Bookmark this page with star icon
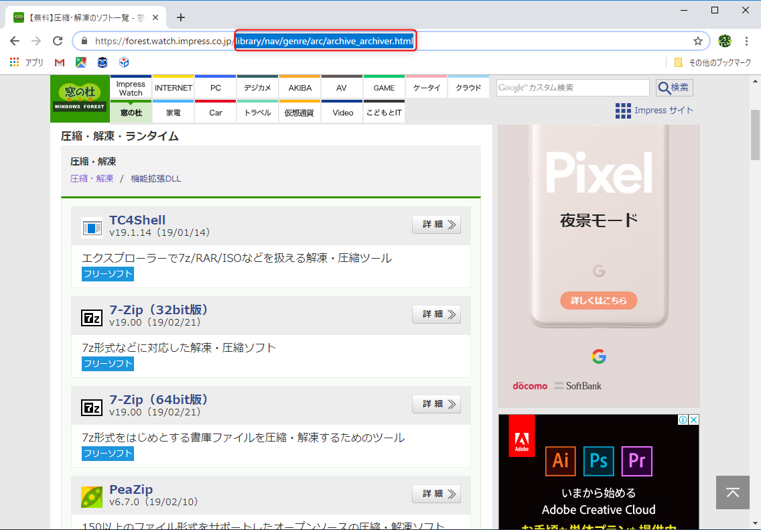 (697, 42)
